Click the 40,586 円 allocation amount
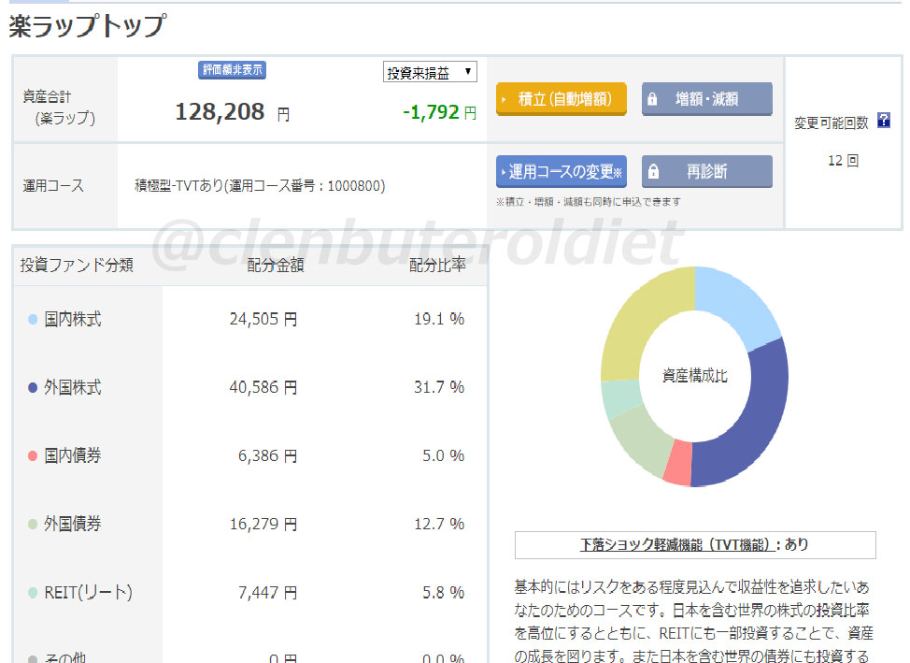The height and width of the screenshot is (663, 910). (x=263, y=387)
